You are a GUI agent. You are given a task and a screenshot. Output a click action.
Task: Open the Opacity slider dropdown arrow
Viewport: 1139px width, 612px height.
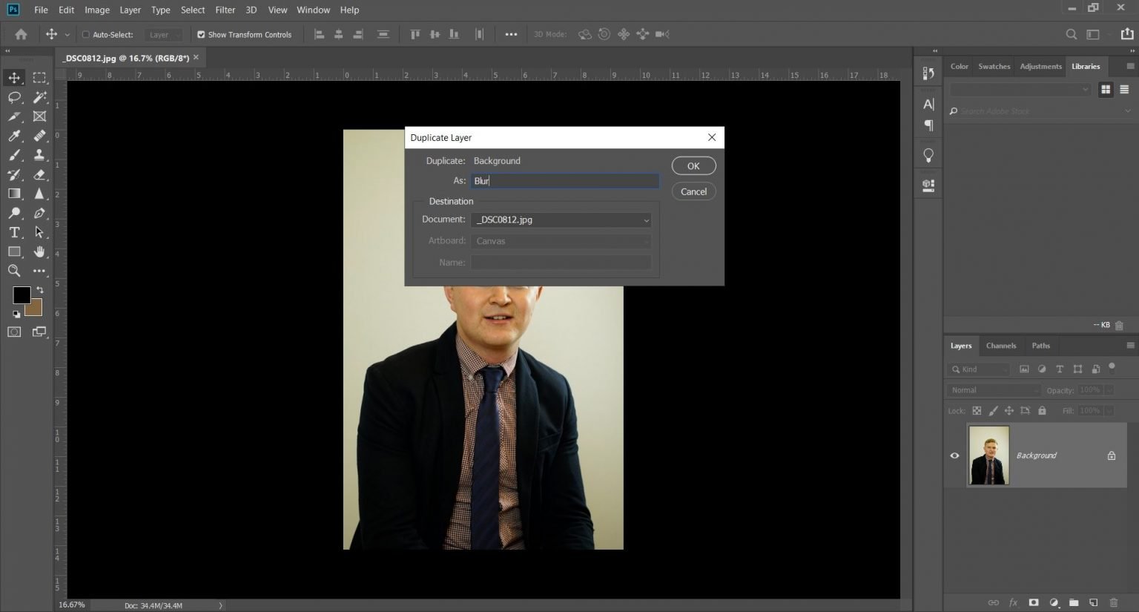1109,390
